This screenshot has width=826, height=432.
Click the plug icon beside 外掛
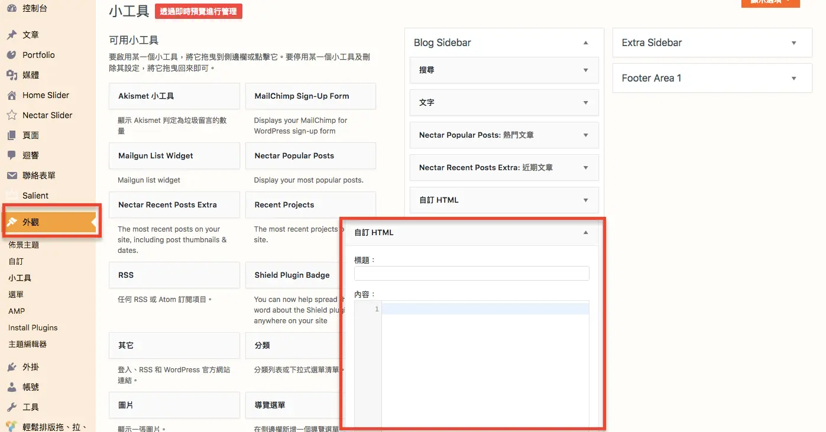11,367
